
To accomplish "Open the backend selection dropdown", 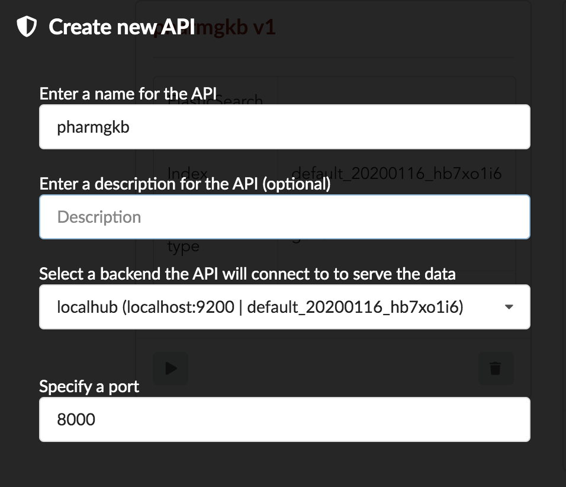I will pos(284,307).
